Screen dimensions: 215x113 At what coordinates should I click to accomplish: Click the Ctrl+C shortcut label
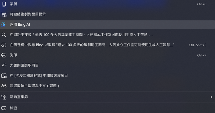[202, 4]
